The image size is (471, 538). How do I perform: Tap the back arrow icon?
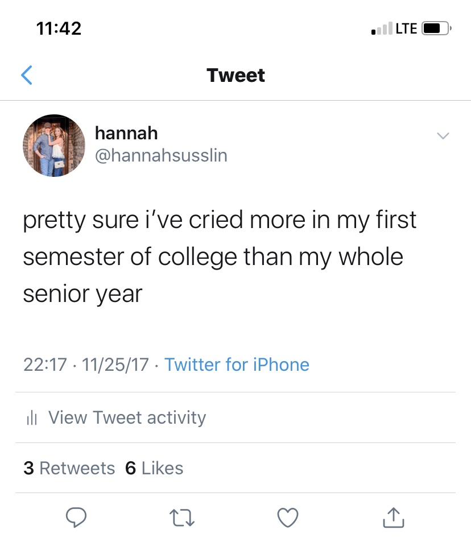click(x=27, y=75)
